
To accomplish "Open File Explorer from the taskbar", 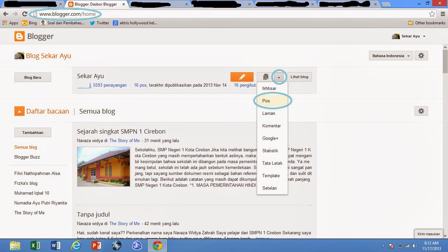I will pos(15,245).
